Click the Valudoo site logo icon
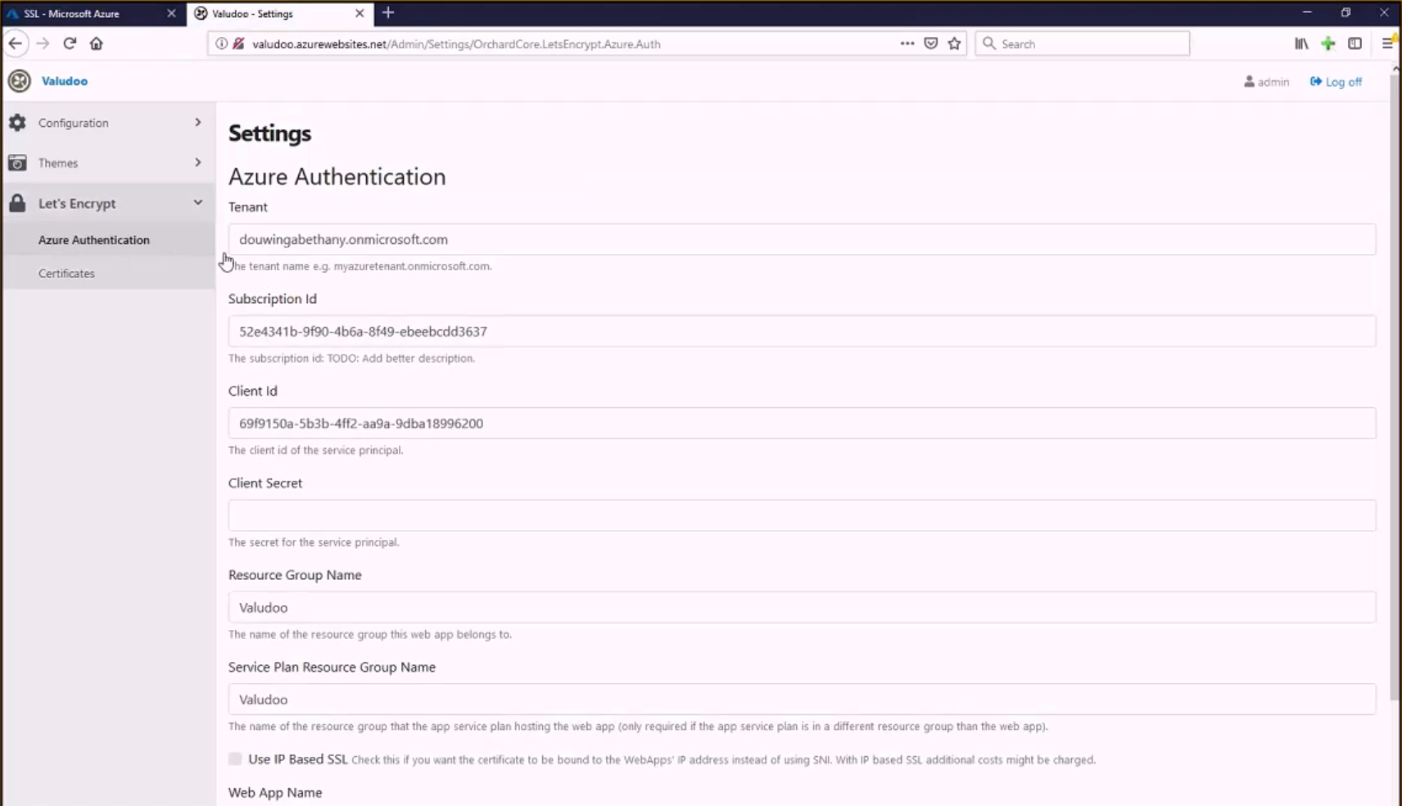The image size is (1402, 806). coord(20,81)
